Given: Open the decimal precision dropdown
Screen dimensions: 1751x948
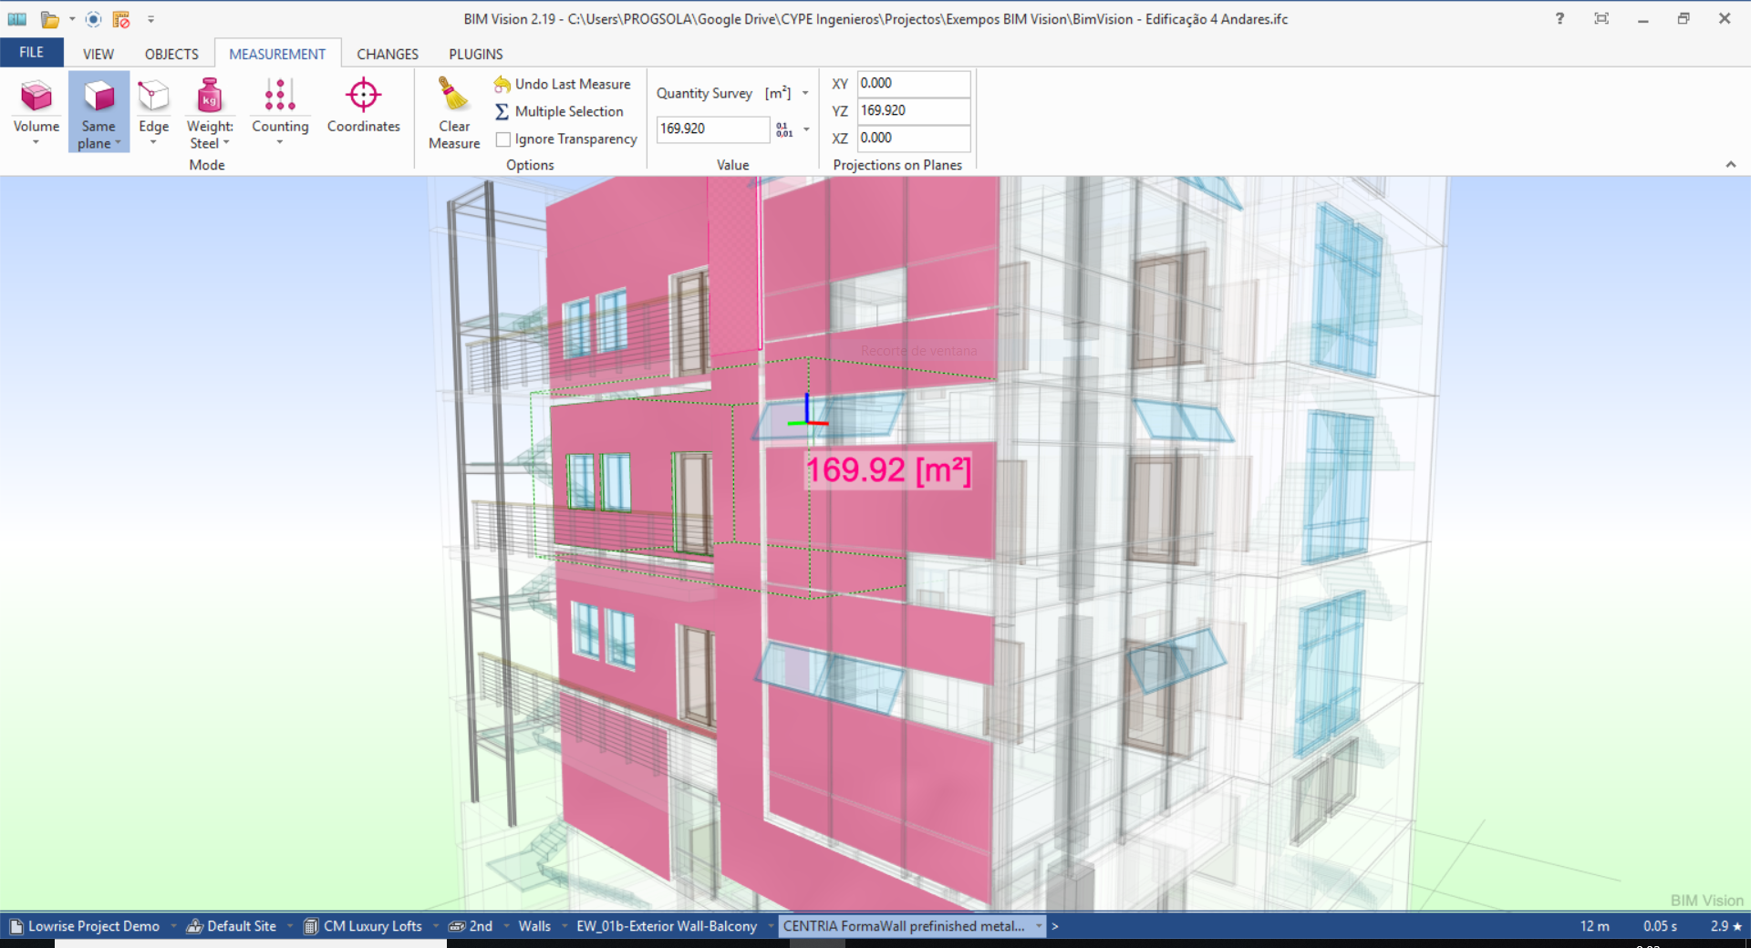Looking at the screenshot, I should (x=806, y=129).
